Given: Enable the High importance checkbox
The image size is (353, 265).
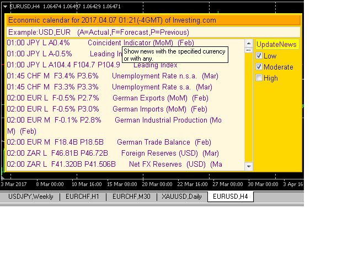Looking at the screenshot, I should click(259, 78).
